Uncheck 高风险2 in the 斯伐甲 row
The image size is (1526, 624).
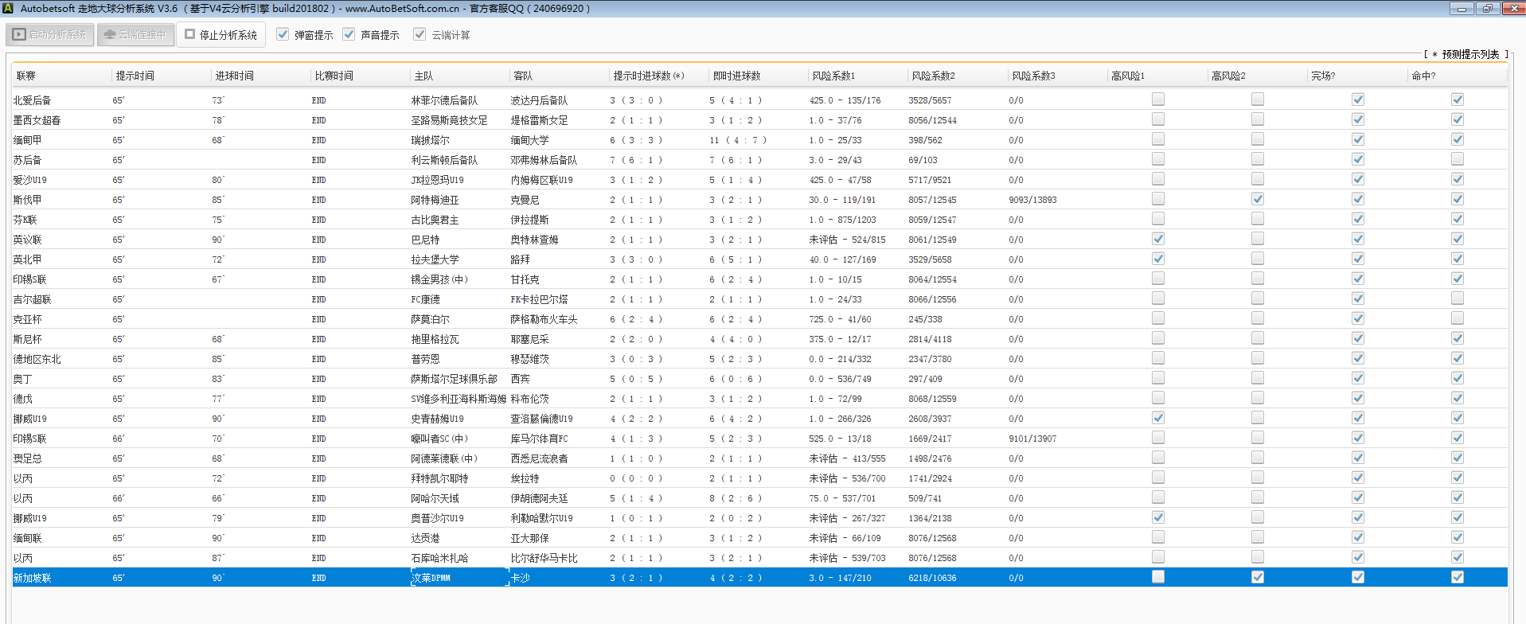(x=1257, y=199)
